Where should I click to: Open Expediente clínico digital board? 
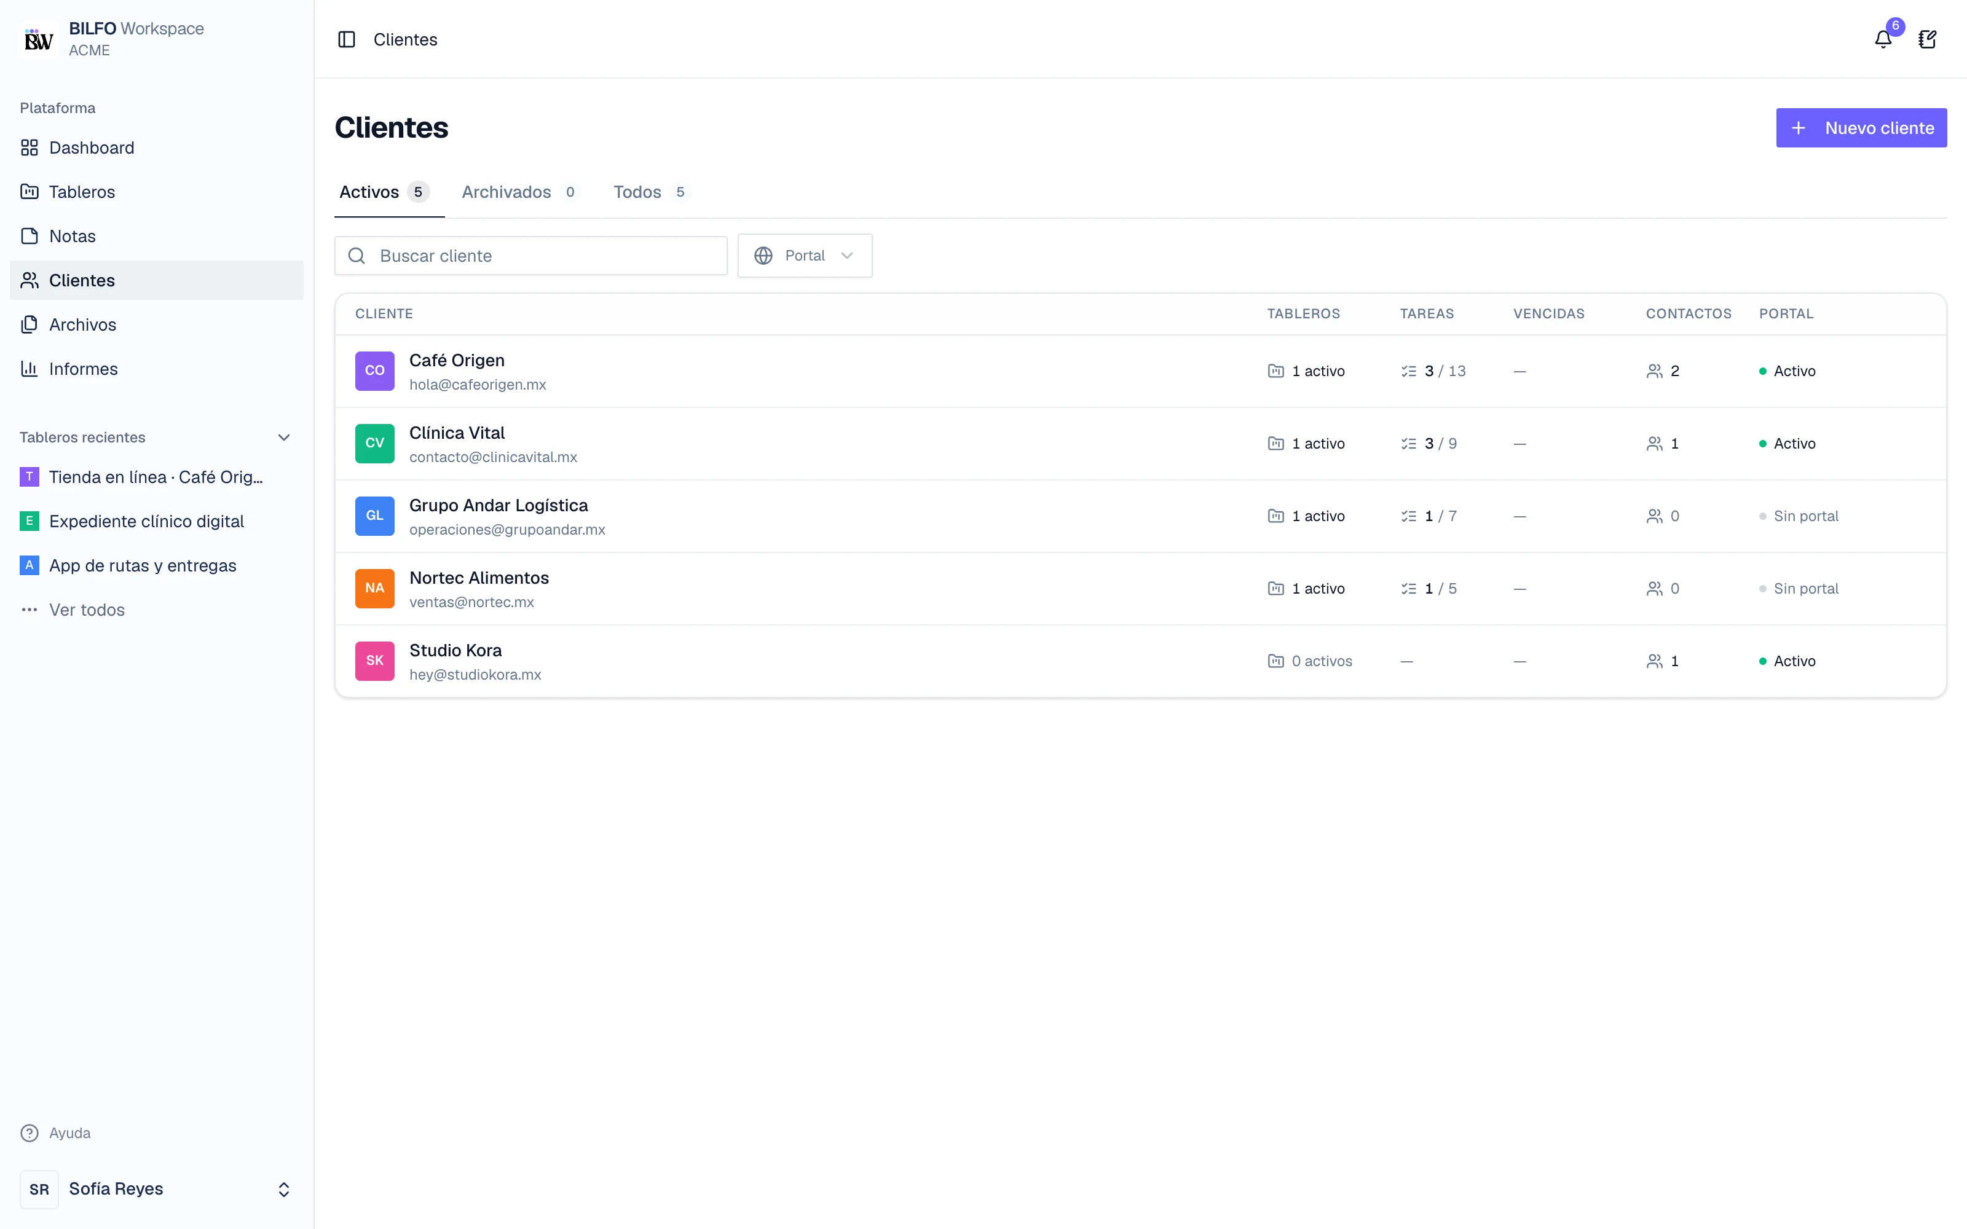coord(157,521)
